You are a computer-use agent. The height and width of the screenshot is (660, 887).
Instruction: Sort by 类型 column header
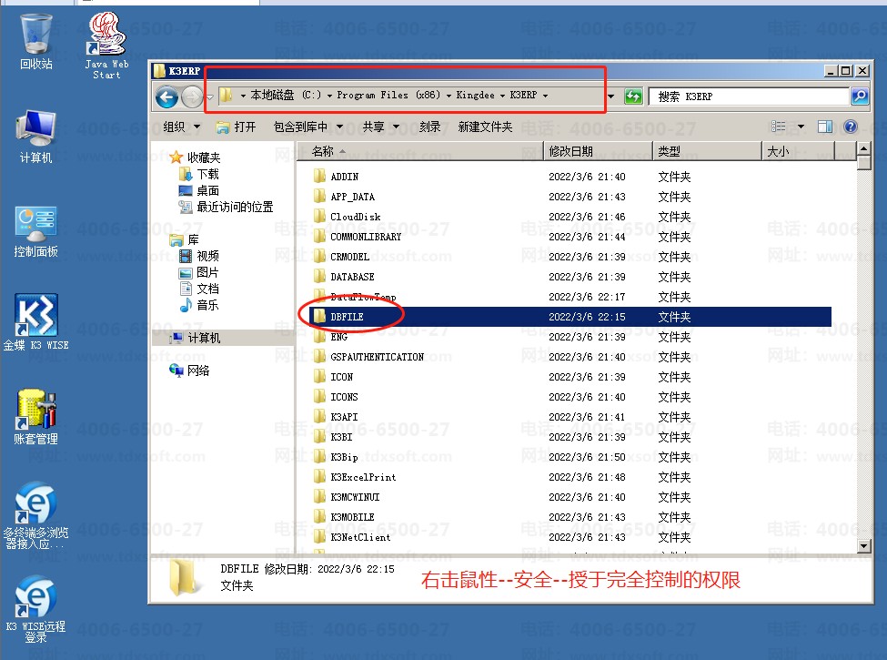pos(708,151)
